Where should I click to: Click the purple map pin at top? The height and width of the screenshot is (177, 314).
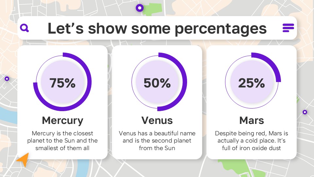[140, 8]
